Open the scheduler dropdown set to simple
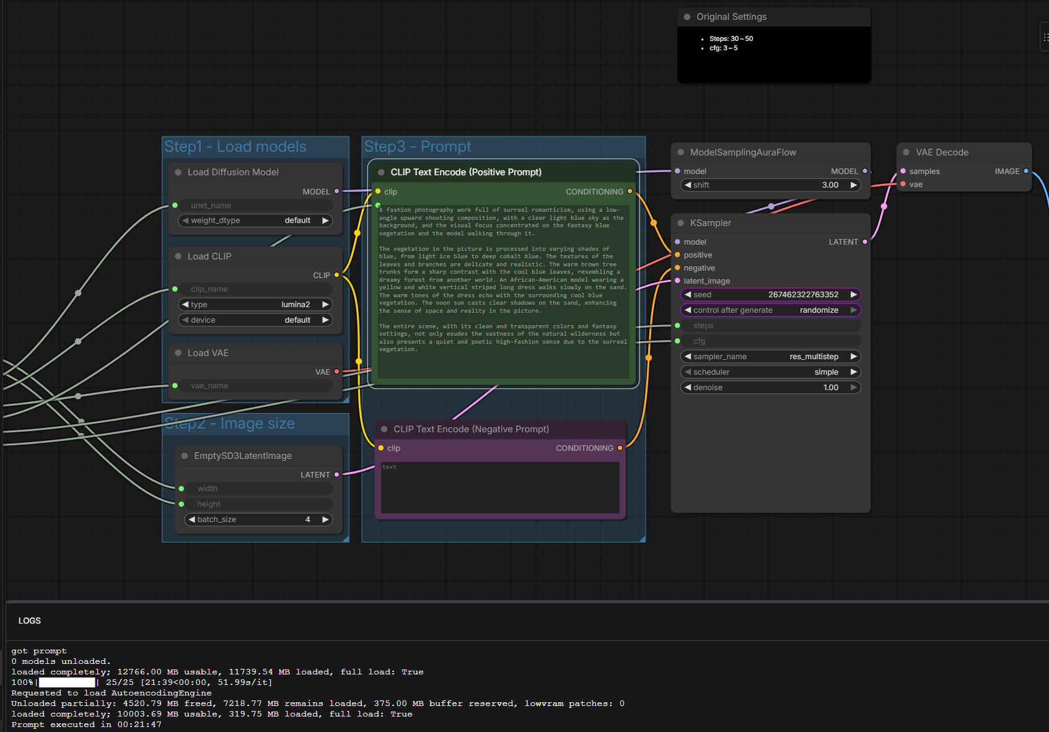The height and width of the screenshot is (732, 1049). (x=770, y=372)
